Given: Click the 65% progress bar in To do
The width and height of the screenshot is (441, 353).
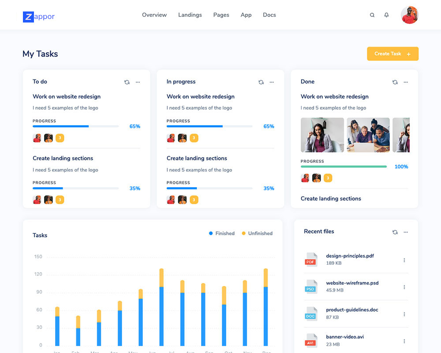Looking at the screenshot, I should tap(75, 127).
